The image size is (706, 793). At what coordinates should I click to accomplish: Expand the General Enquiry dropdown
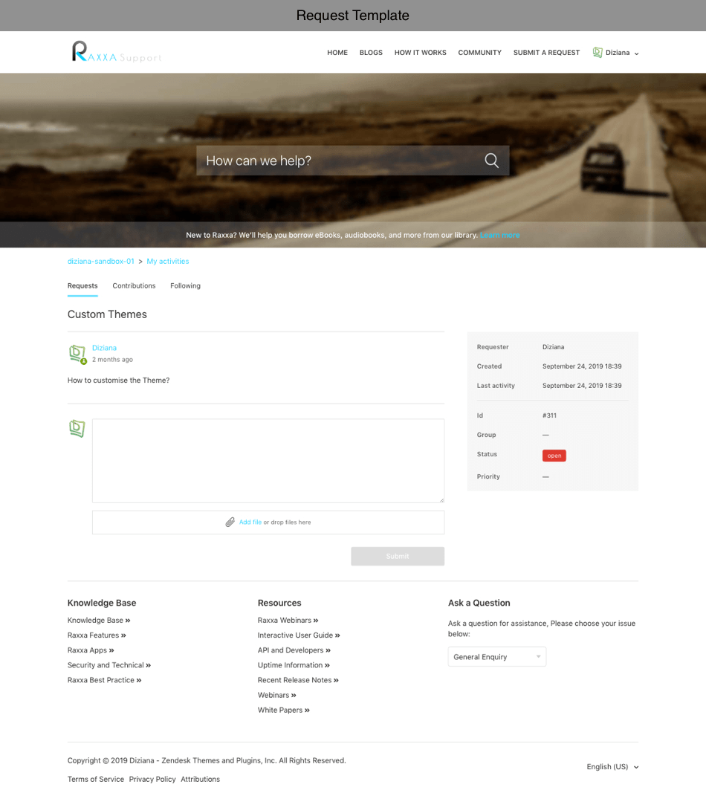pyautogui.click(x=496, y=657)
